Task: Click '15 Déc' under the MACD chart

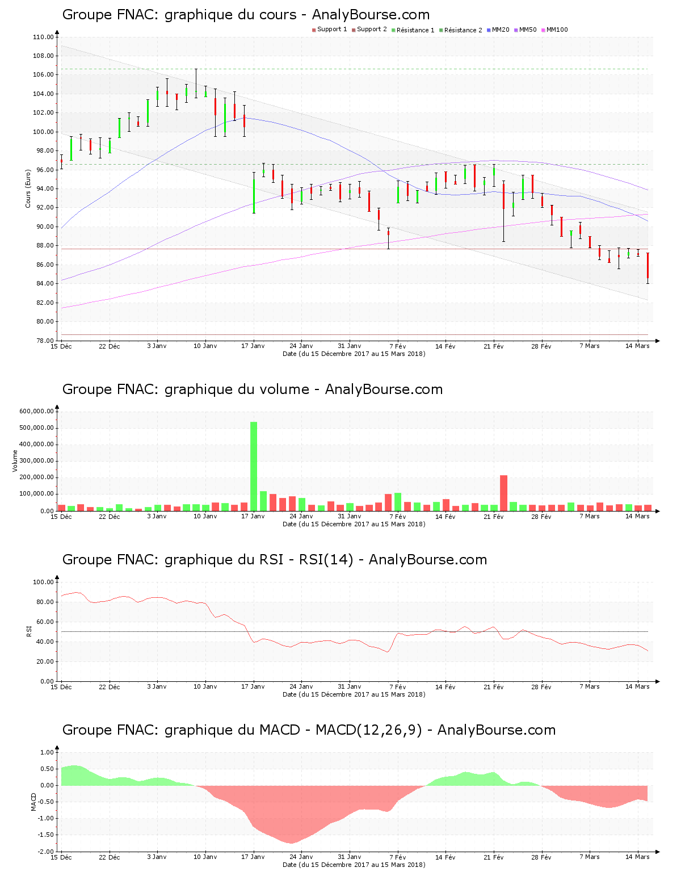Action: click(x=61, y=857)
